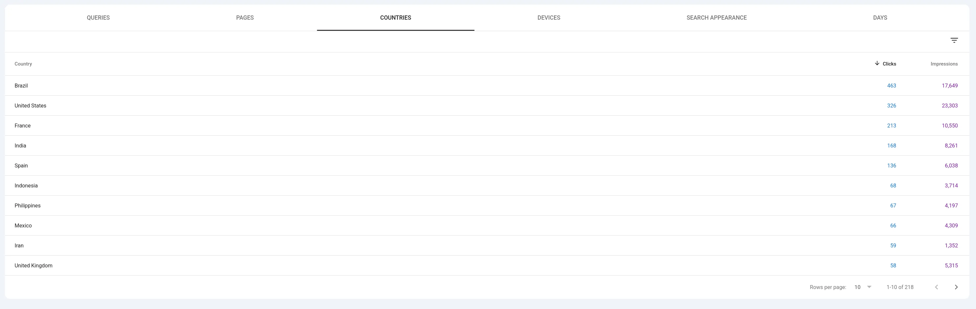Click Spain's 136 clicks value
This screenshot has width=976, height=309.
pos(892,166)
